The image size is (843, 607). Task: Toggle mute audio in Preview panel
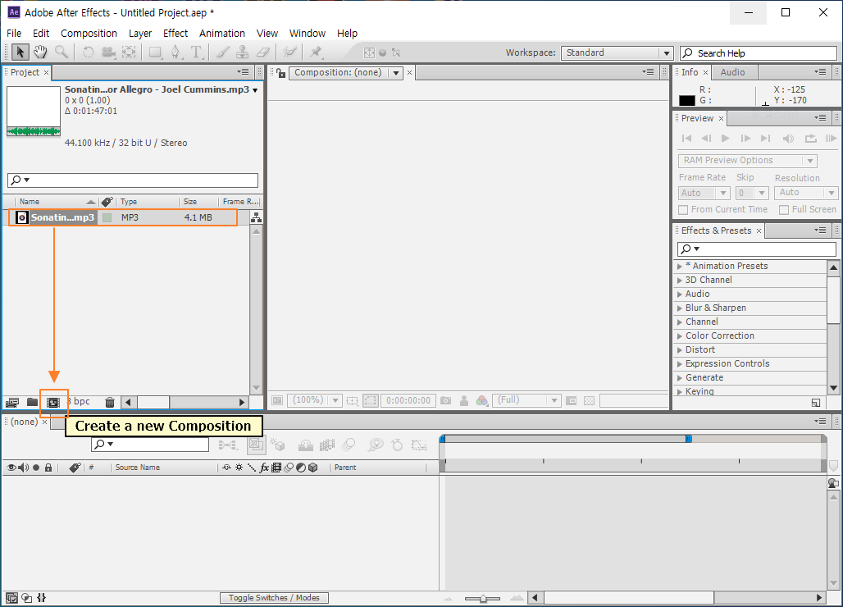788,139
